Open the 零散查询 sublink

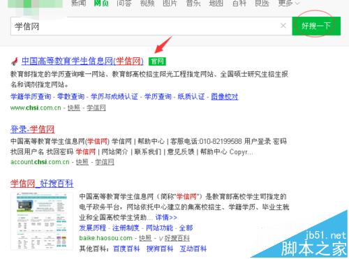coord(70,96)
